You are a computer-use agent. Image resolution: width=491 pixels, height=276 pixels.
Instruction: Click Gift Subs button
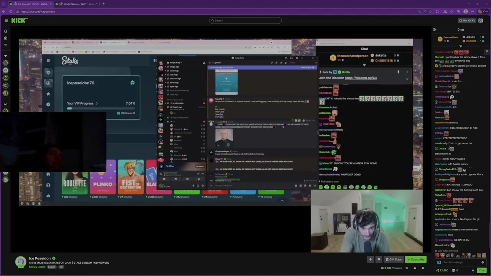click(393, 260)
